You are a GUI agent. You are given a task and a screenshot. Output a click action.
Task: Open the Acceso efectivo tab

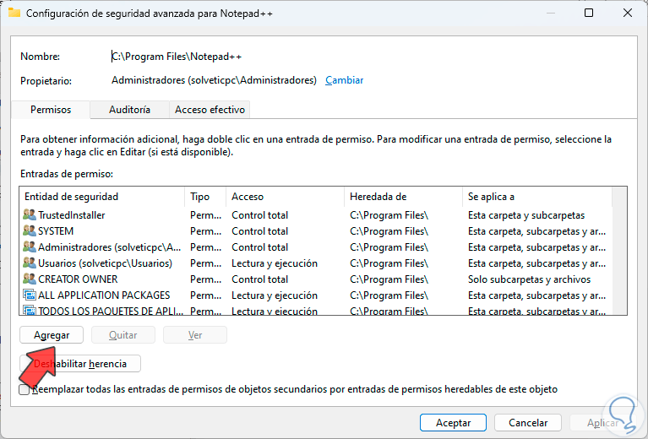(210, 110)
